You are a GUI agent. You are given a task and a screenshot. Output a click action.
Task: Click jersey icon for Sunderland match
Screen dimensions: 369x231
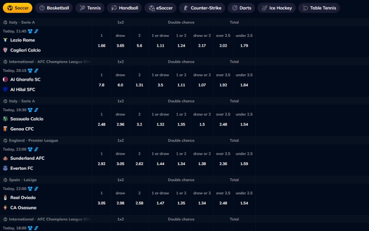tap(30, 149)
